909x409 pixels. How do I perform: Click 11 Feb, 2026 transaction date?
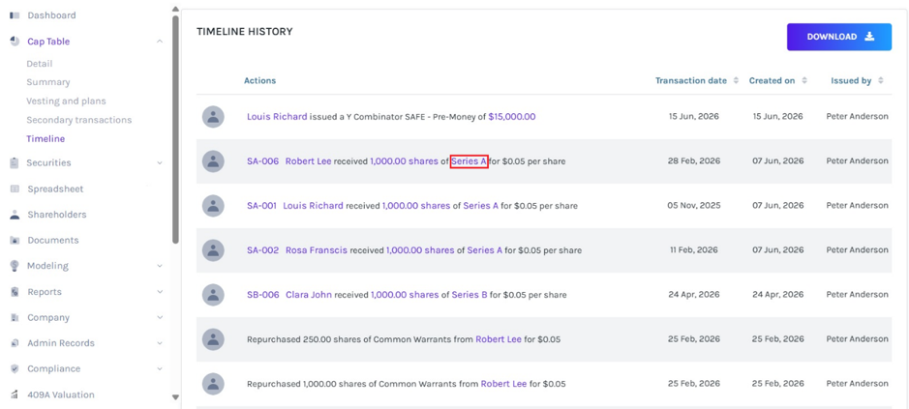(693, 250)
